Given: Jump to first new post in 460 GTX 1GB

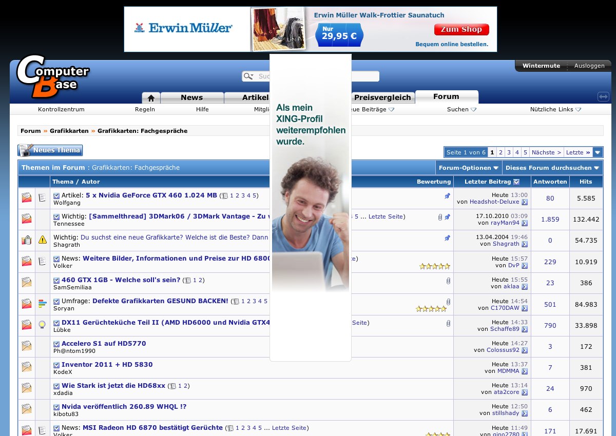Looking at the screenshot, I should click(56, 280).
